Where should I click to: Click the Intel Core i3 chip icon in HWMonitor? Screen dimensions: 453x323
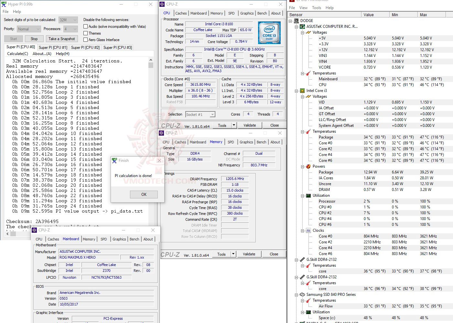click(303, 91)
